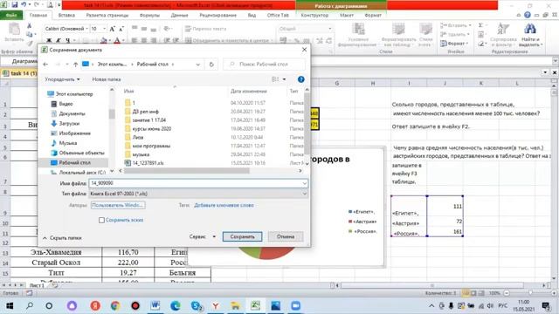Screen dimensions: 559x314
Task: Click the Отмена button in the save dialog
Action: coord(286,236)
